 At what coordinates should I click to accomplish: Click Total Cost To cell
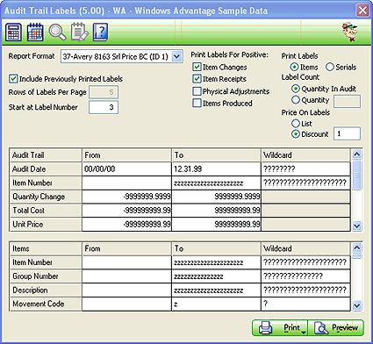(217, 211)
